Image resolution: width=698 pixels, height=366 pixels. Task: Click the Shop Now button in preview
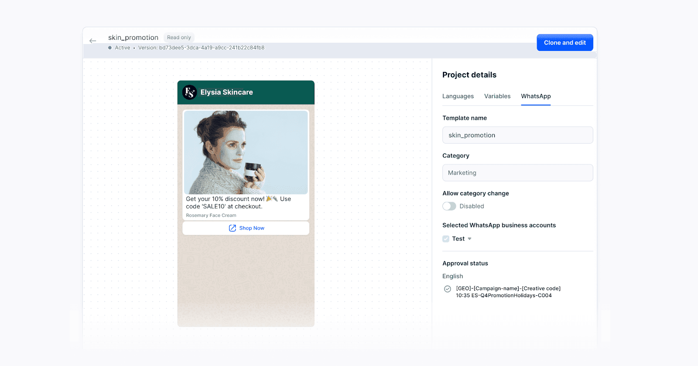coord(246,228)
